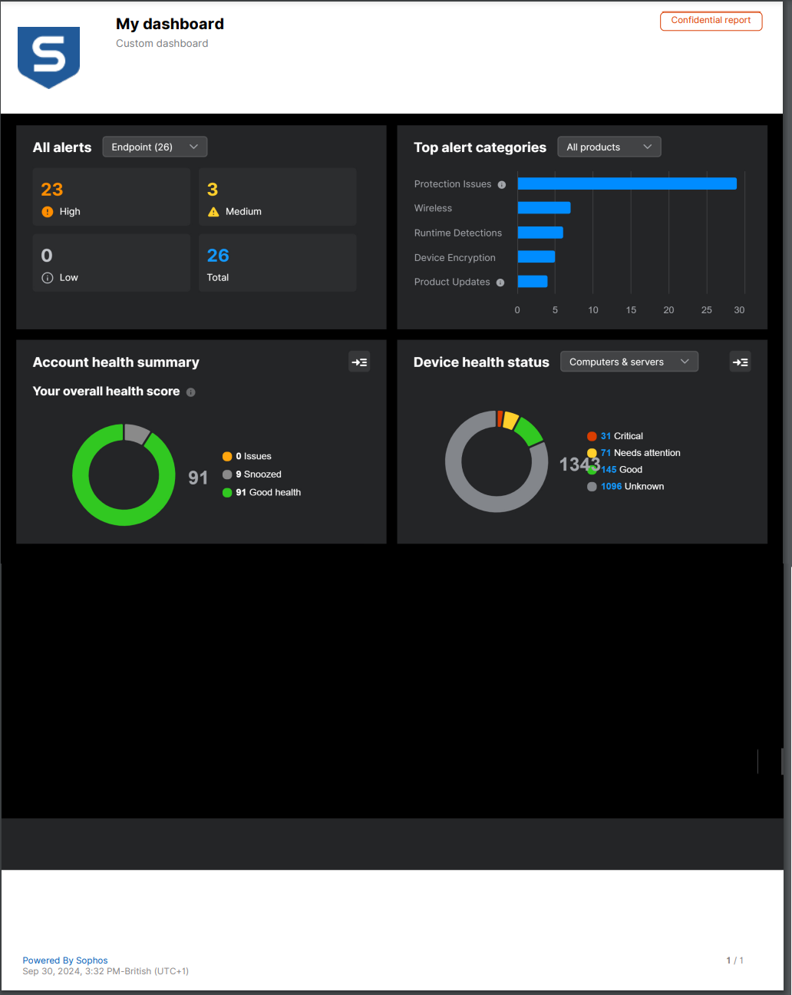
Task: Expand the Computers & servers dropdown
Action: pyautogui.click(x=629, y=362)
